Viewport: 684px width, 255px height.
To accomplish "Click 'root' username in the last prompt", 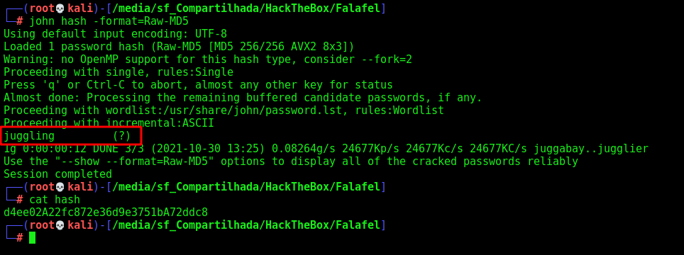I will [42, 226].
